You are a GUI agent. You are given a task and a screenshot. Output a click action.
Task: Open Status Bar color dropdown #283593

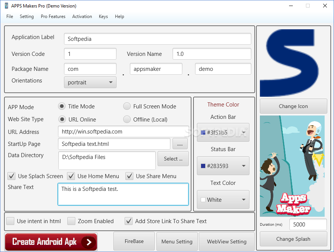pyautogui.click(x=223, y=166)
